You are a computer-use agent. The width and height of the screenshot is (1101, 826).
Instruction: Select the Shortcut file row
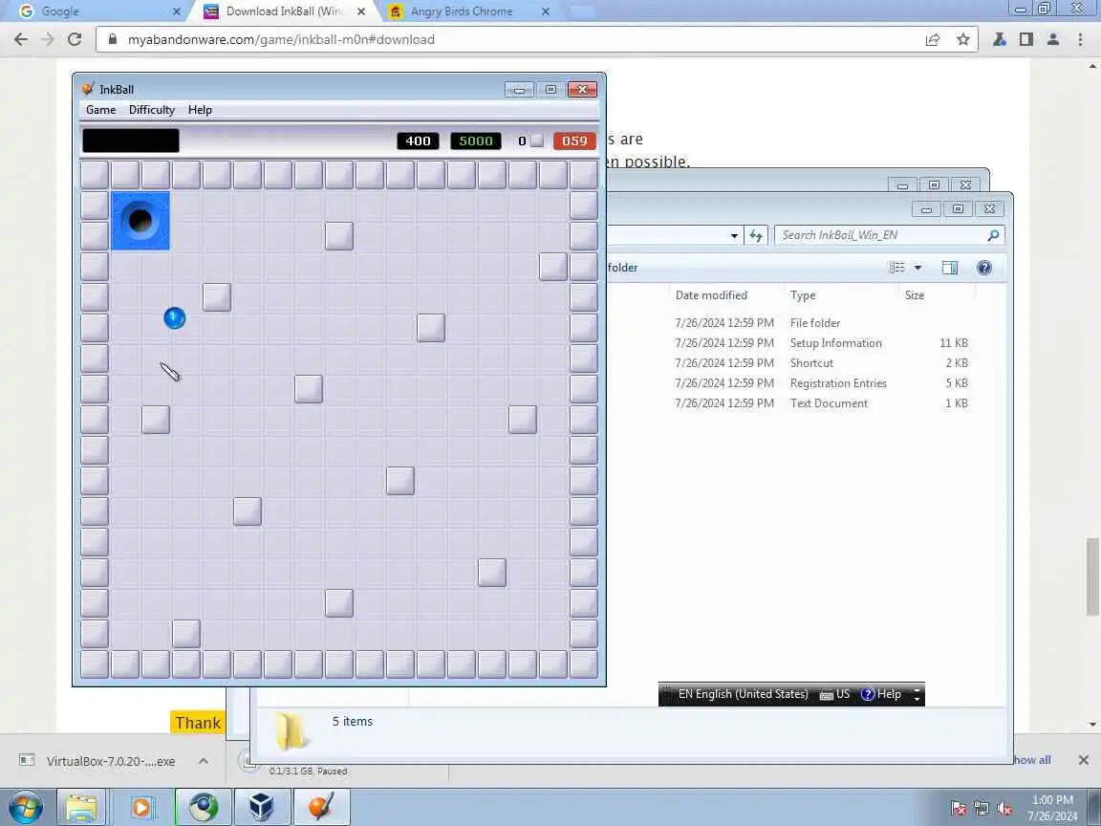808,363
